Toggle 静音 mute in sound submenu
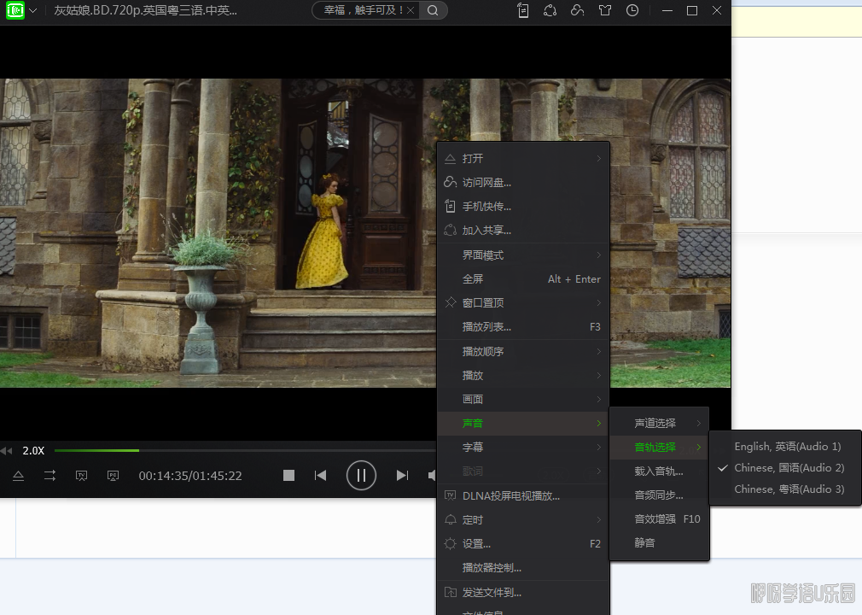Screen dimensions: 862x615 [x=659, y=543]
